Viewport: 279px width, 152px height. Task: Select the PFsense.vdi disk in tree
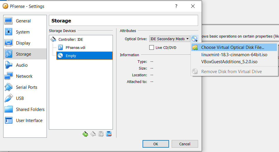click(x=75, y=47)
